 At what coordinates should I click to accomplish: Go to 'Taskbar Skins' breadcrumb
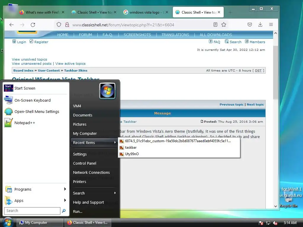[76, 70]
